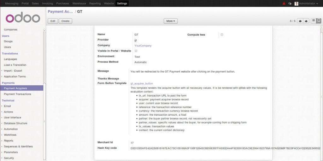Click the Translations section header
This screenshot has width=323, height=161.
pos(10,53)
